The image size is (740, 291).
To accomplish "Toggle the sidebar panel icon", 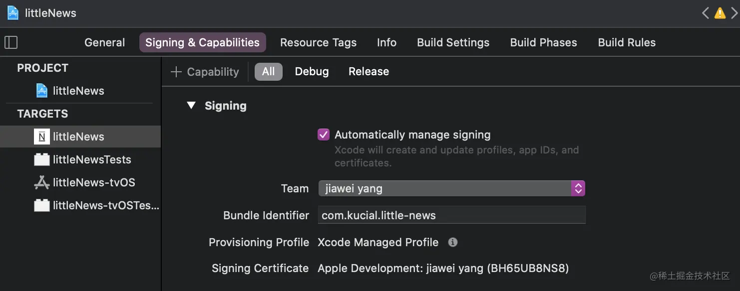I will (x=11, y=42).
